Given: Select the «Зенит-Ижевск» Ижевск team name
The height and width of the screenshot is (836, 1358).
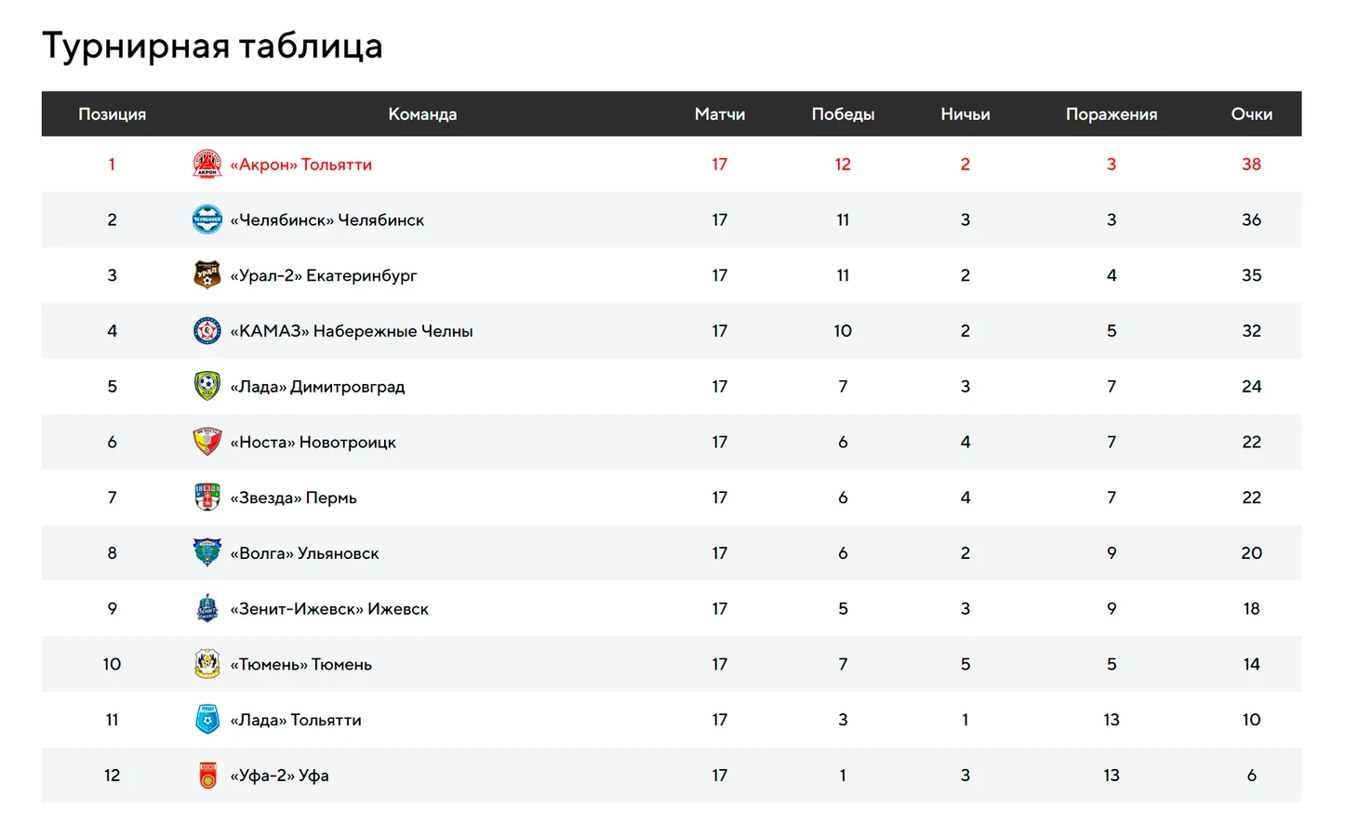Looking at the screenshot, I should click(329, 609).
